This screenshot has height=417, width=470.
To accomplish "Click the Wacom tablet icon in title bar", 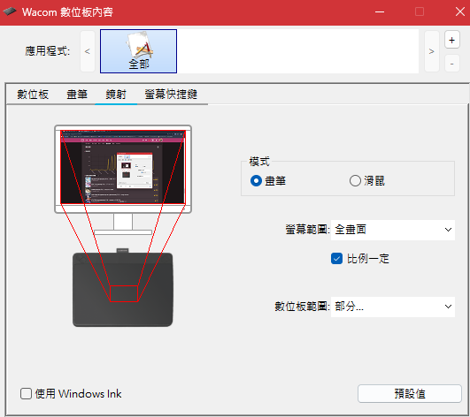I will point(10,11).
